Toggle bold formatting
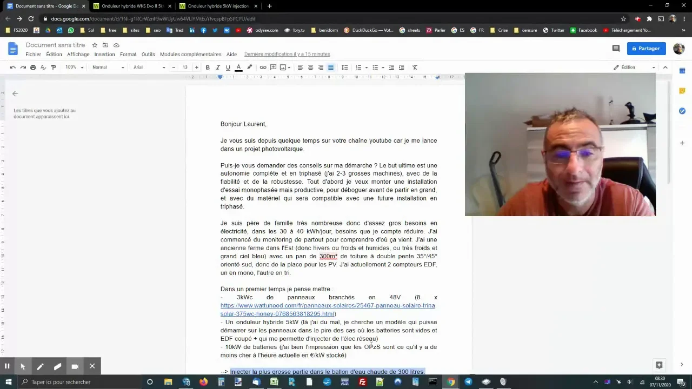Viewport: 692px width, 389px height. pyautogui.click(x=208, y=68)
